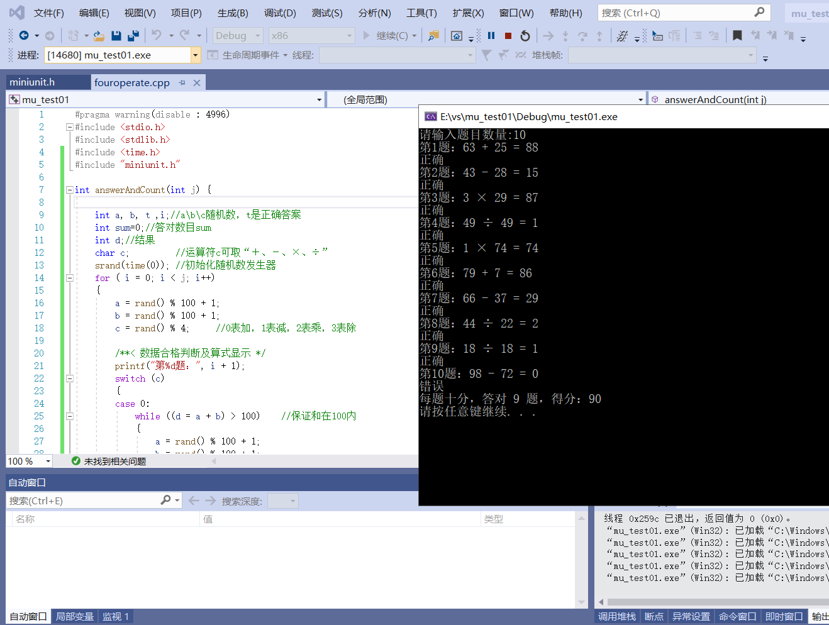
Task: Open the process selection dropdown
Action: tap(195, 55)
